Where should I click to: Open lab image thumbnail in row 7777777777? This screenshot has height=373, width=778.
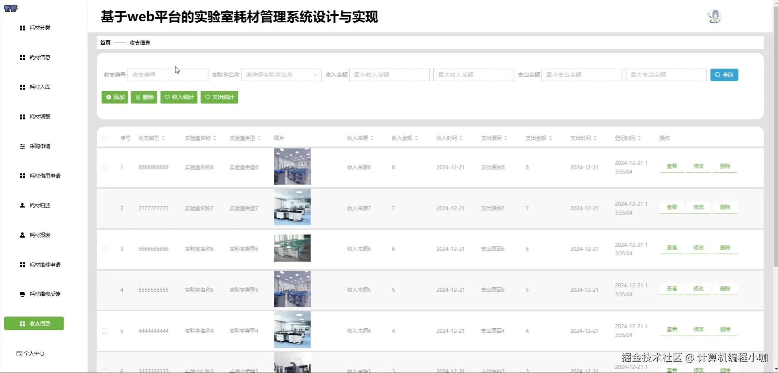(x=292, y=207)
